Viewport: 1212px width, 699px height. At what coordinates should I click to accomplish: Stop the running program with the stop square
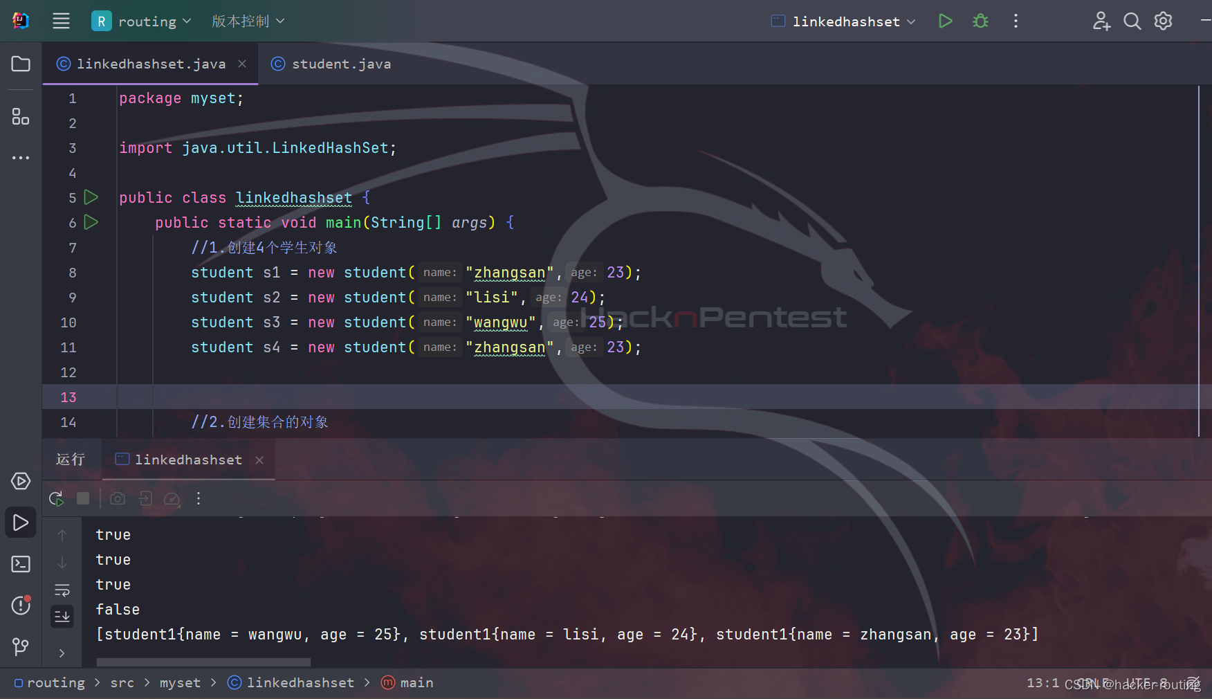83,498
